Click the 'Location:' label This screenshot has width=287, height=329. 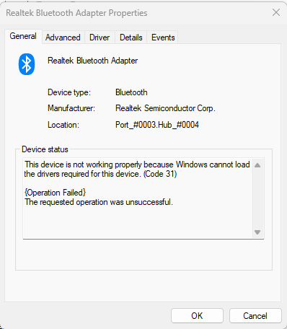point(63,125)
